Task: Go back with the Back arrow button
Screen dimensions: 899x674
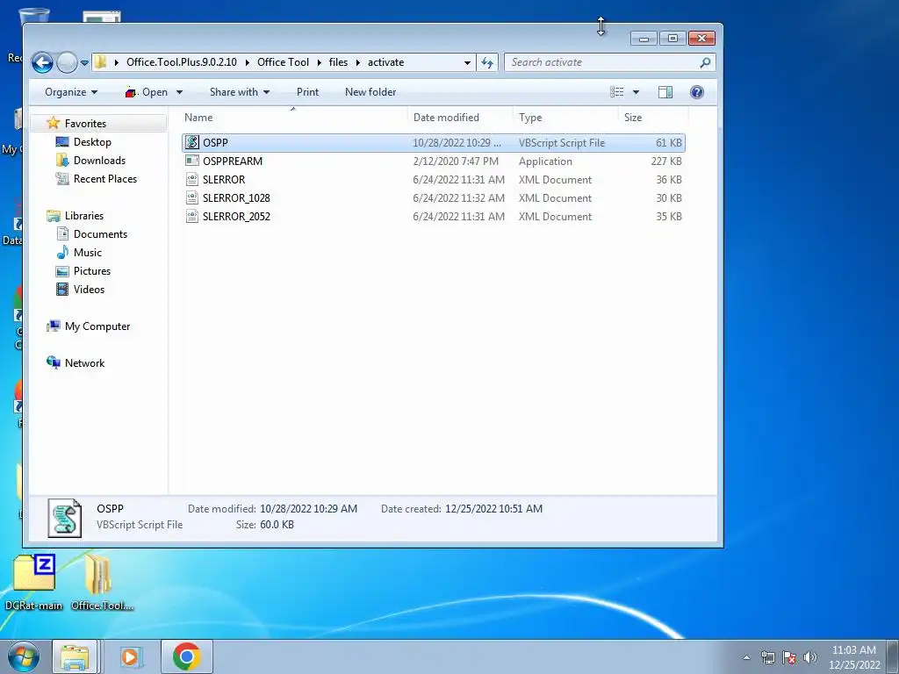Action: [x=42, y=62]
